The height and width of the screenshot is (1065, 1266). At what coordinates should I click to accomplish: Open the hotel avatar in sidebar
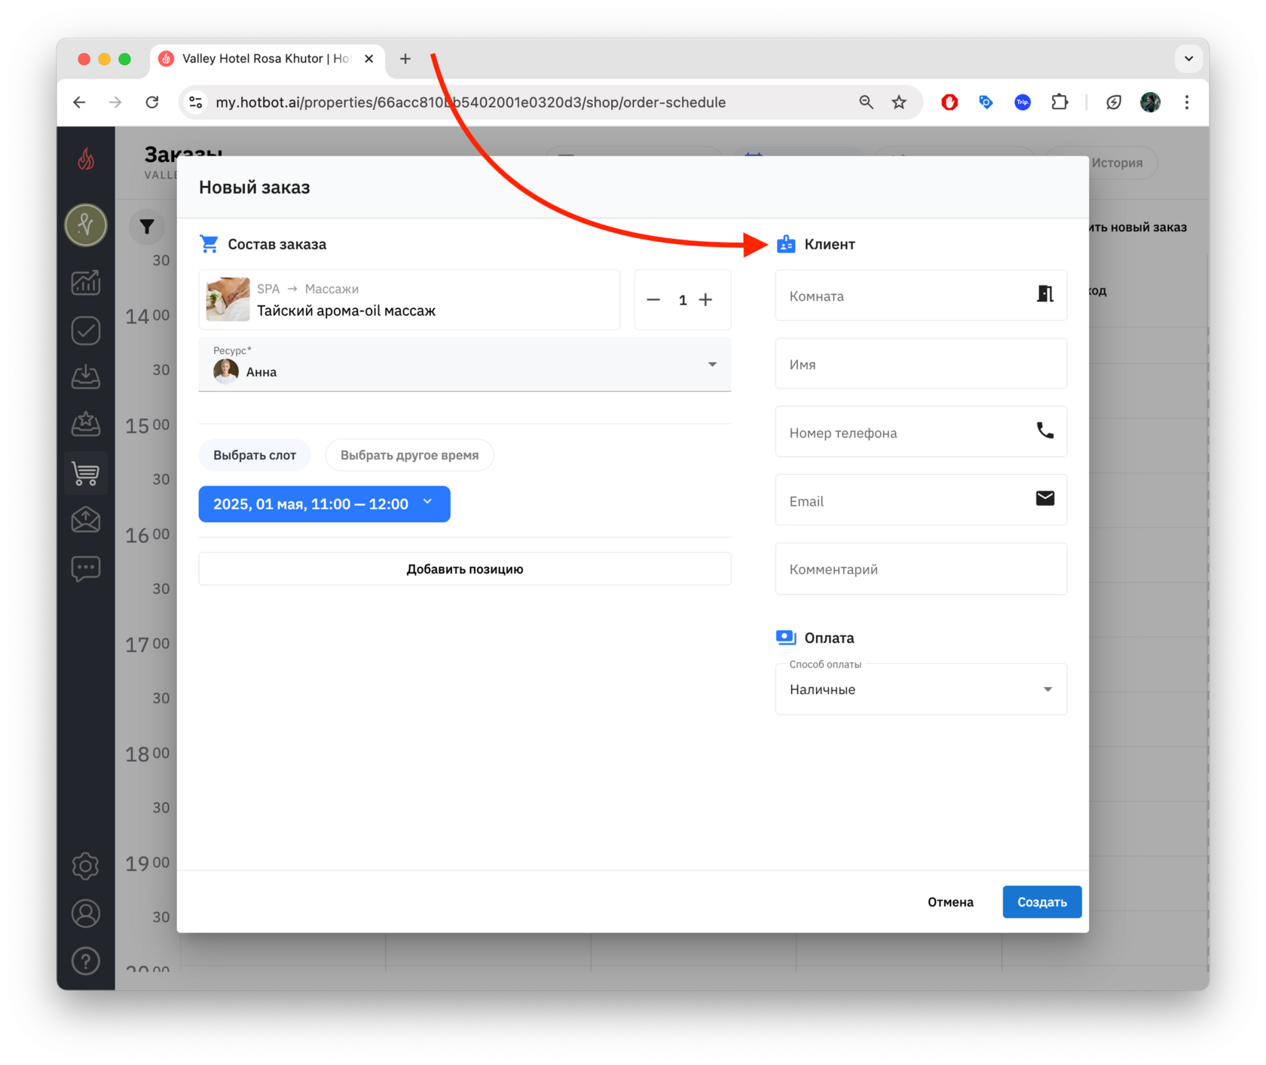pyautogui.click(x=86, y=225)
